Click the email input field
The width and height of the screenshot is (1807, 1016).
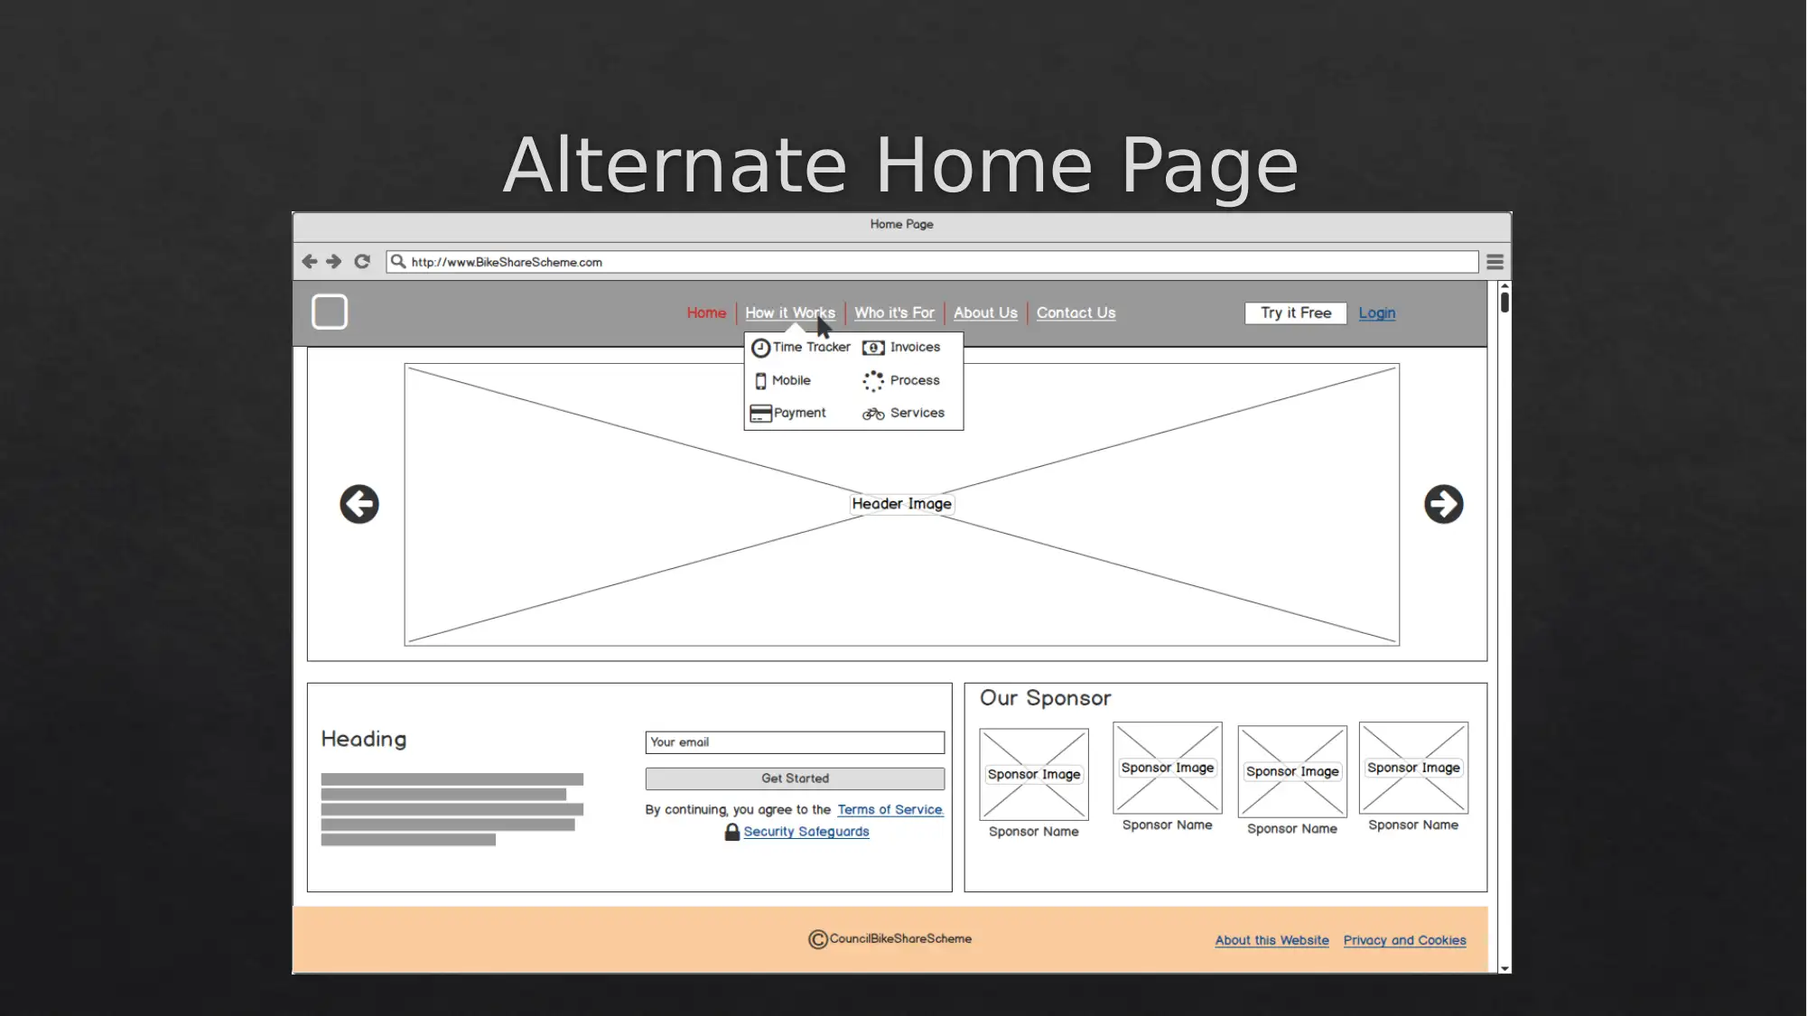pos(793,741)
